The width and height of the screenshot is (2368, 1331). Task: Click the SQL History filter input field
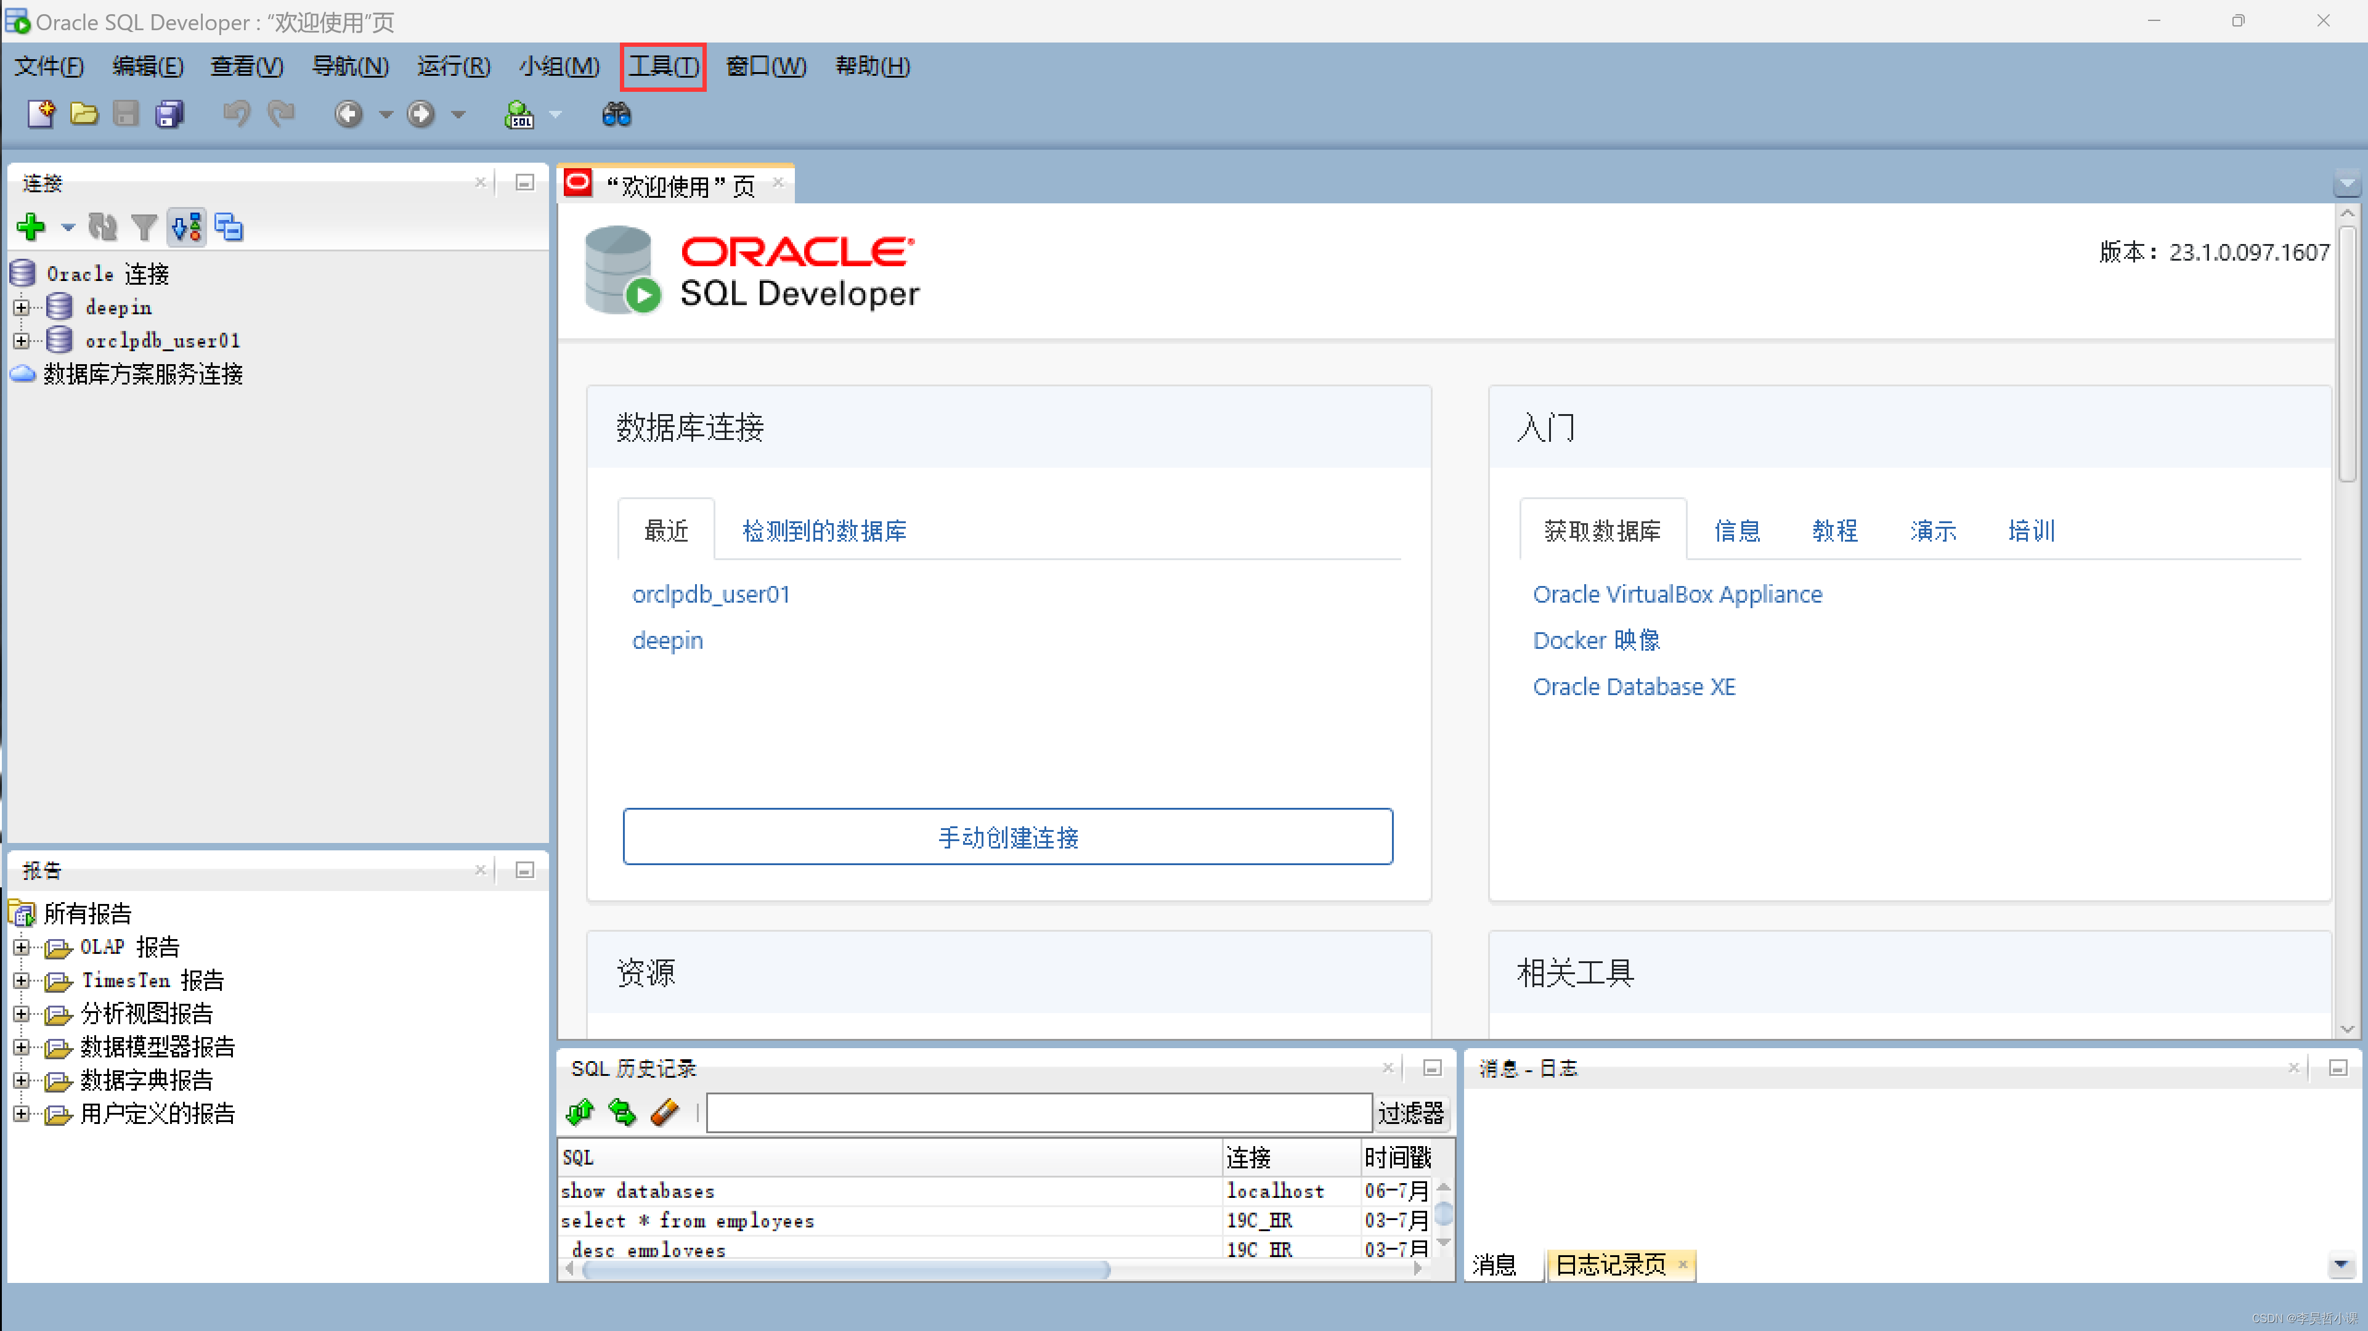click(1039, 1112)
